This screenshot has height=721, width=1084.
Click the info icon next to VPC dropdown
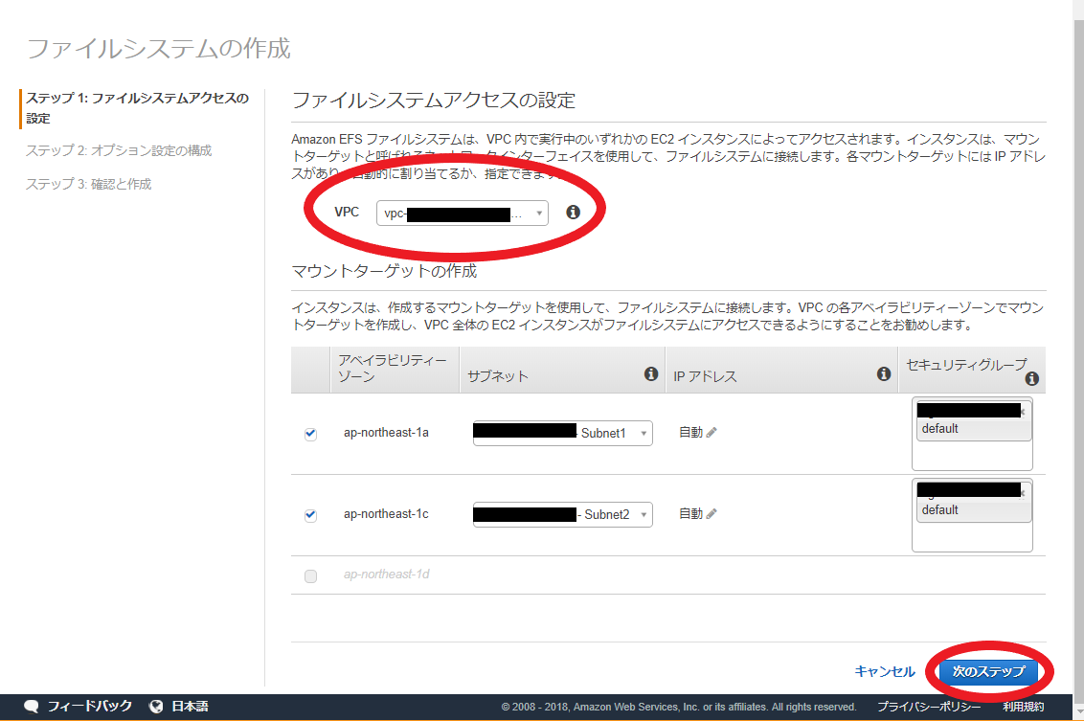coord(573,213)
